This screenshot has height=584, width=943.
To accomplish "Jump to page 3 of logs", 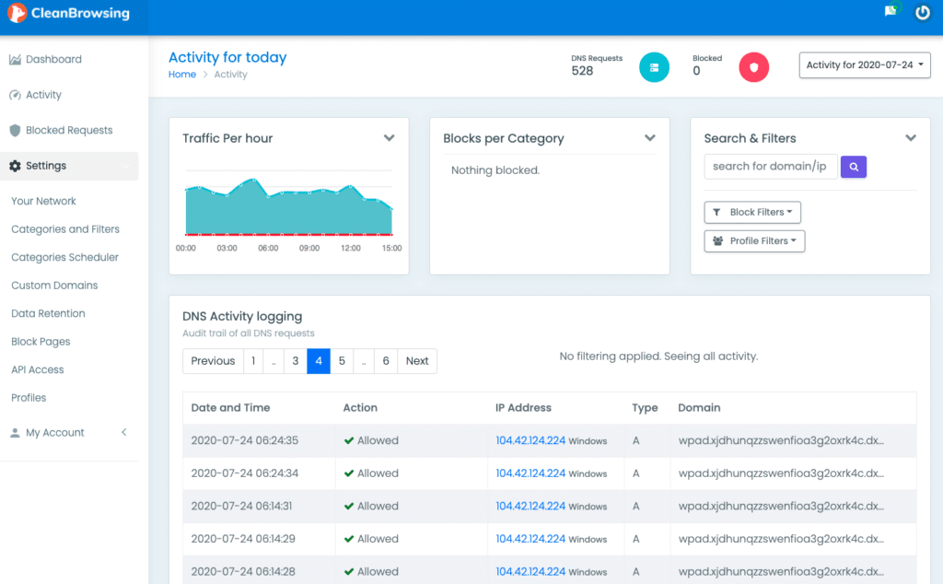I will click(x=296, y=361).
